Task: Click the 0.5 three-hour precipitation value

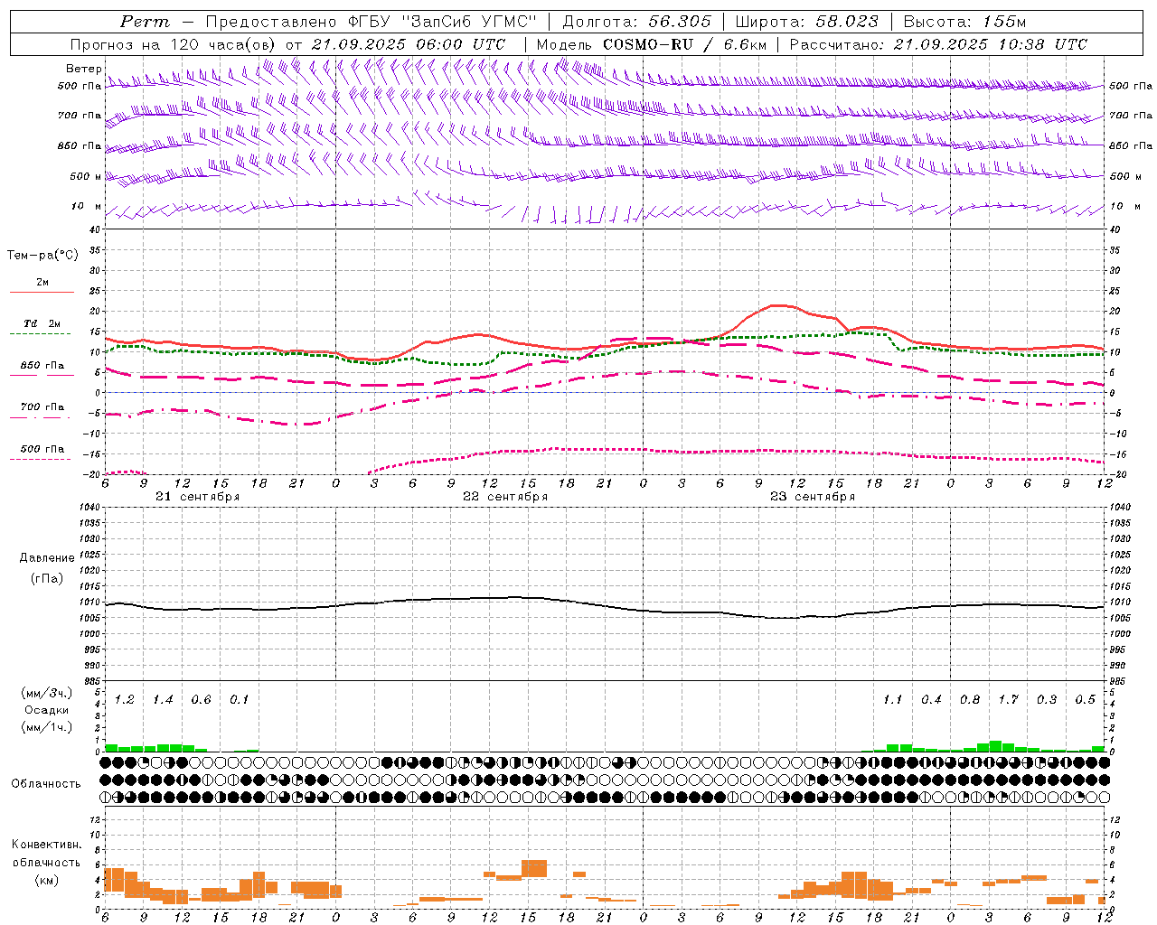Action: pyautogui.click(x=1085, y=699)
